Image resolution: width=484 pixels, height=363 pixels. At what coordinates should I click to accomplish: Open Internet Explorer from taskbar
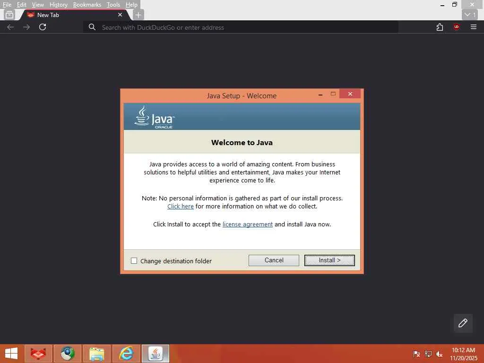tap(126, 354)
